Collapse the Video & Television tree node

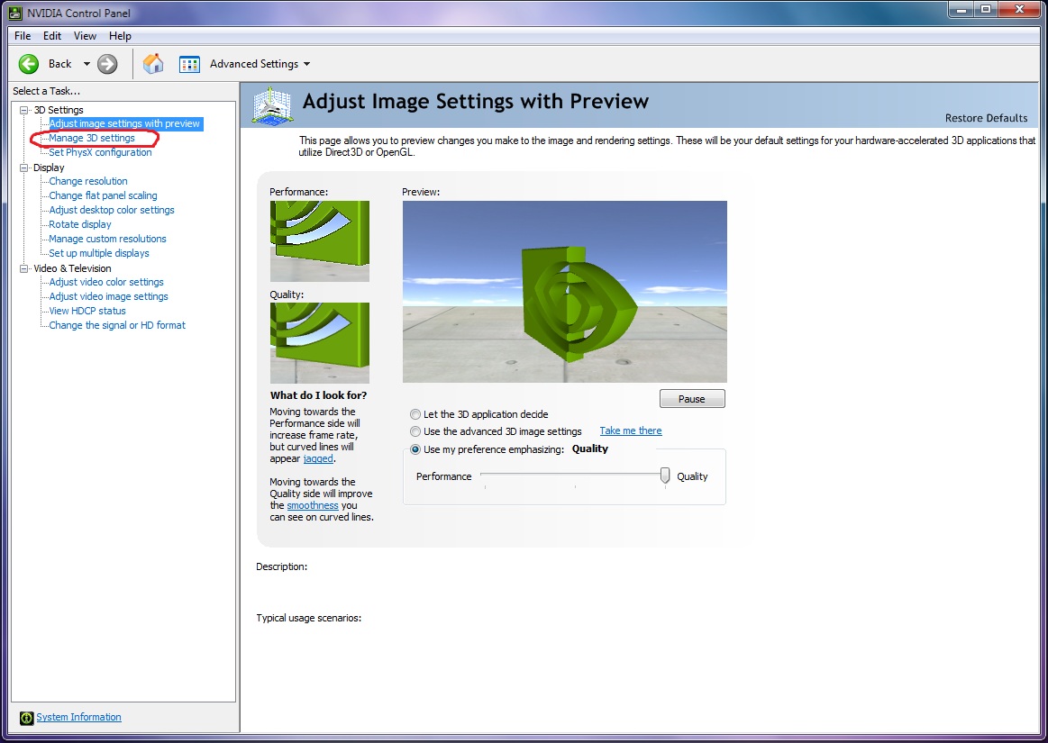coord(24,268)
